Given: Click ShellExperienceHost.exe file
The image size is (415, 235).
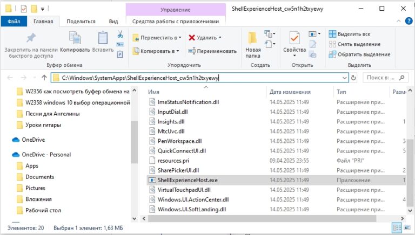Looking at the screenshot, I should (x=188, y=180).
